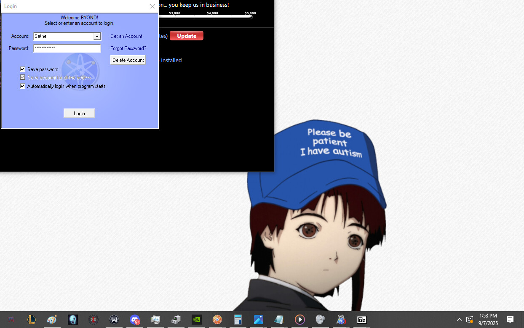This screenshot has height=328, width=524.
Task: Click the Installed text in BYOND window
Action: click(x=171, y=60)
